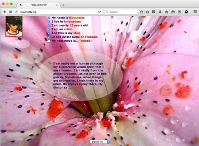Open the hamburger menu

pyautogui.click(x=195, y=12)
